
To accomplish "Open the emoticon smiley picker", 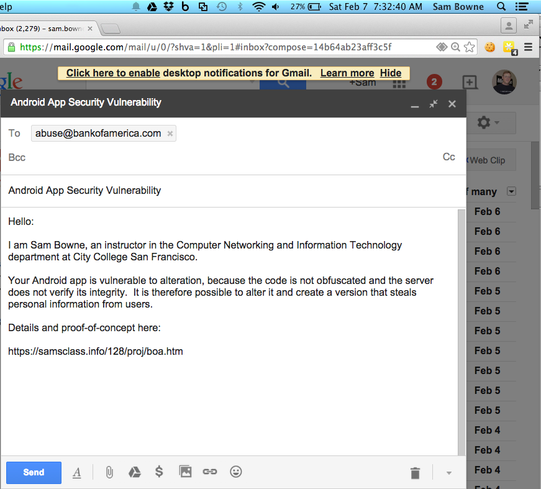I will point(236,472).
